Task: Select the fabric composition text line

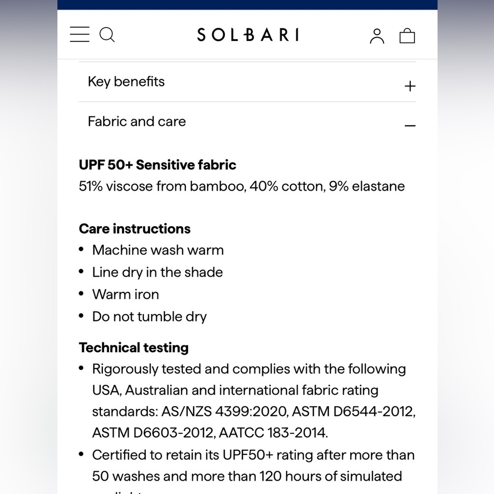Action: point(242,186)
